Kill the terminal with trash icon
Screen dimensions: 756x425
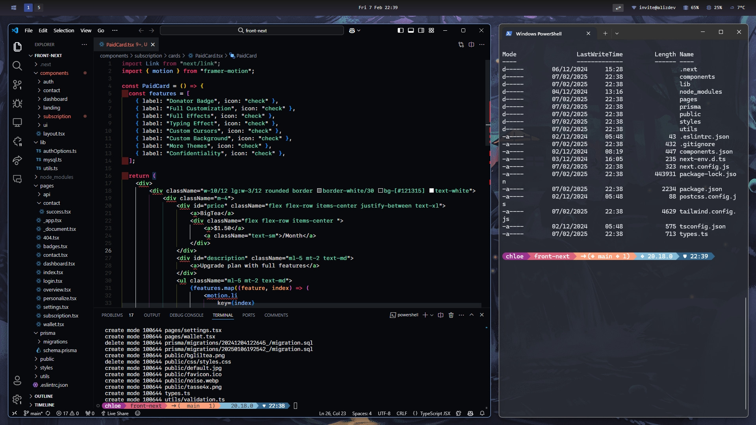click(451, 315)
